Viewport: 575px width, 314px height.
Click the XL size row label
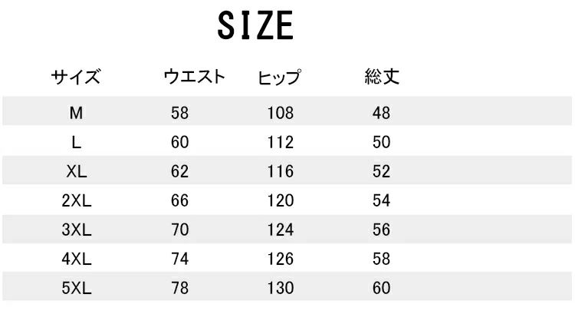click(76, 171)
